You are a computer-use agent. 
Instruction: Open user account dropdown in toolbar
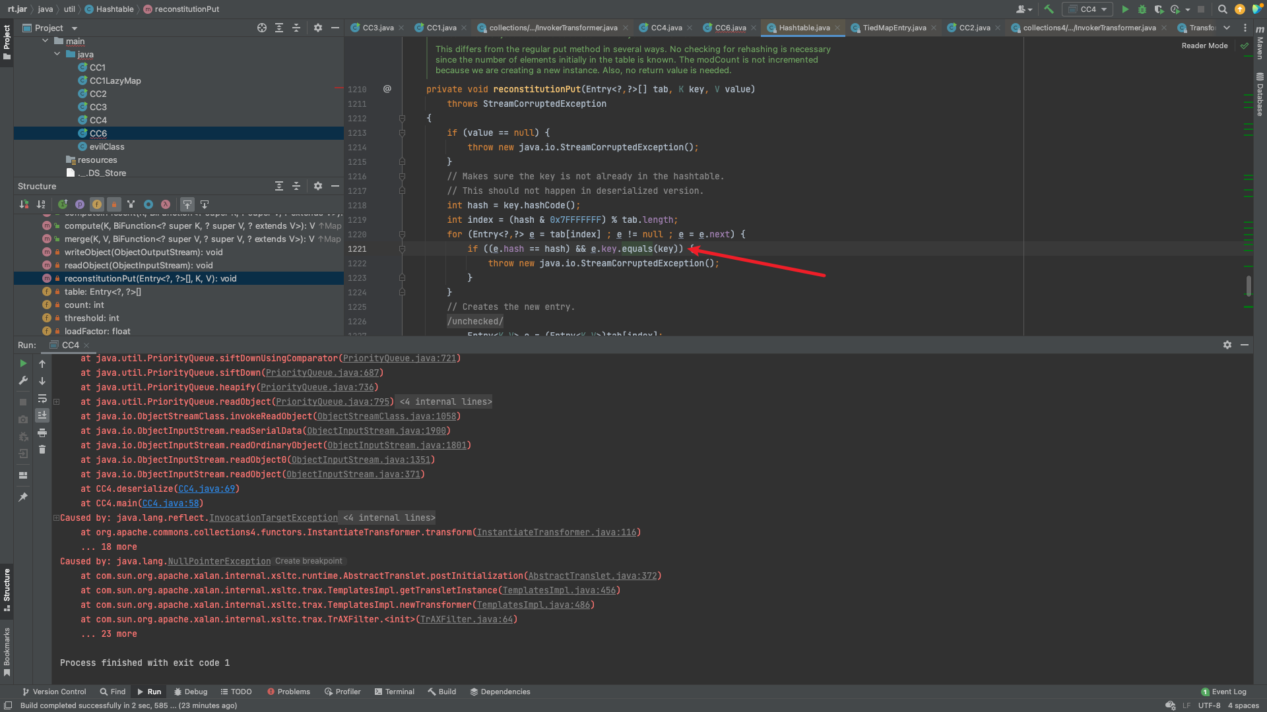tap(1024, 9)
